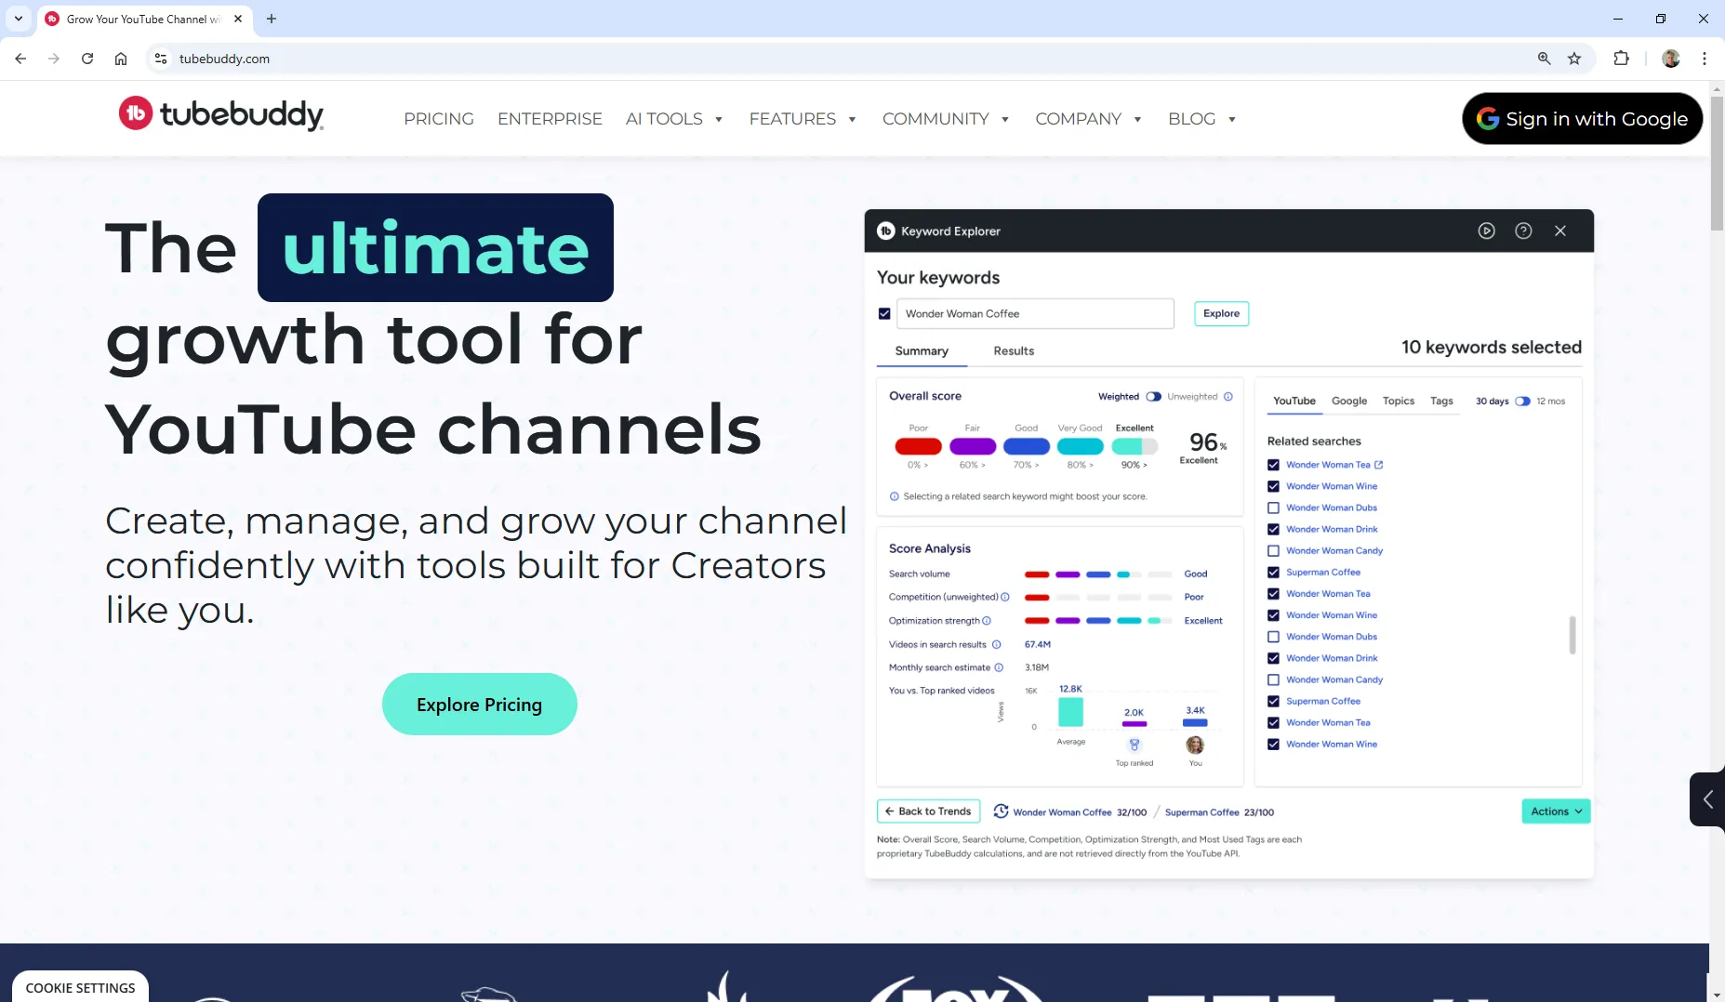Toggle the 30 days / 12 mos switch

pyautogui.click(x=1522, y=402)
